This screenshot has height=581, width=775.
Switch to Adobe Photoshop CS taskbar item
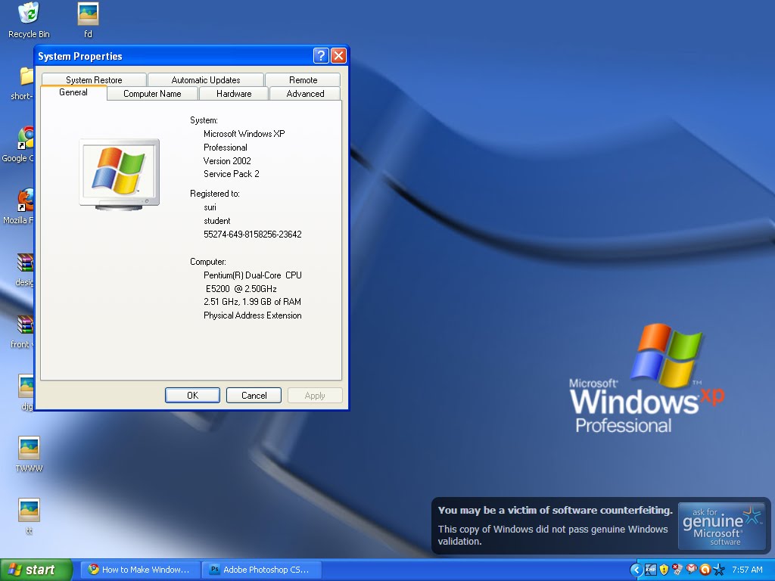pyautogui.click(x=263, y=570)
